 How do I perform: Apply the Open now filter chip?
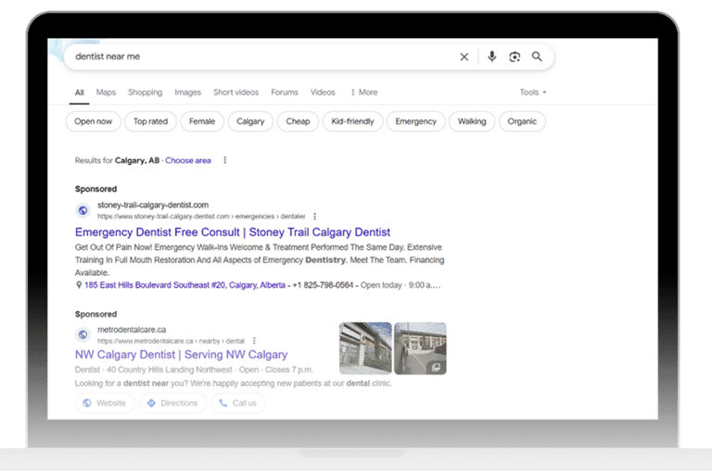click(93, 121)
